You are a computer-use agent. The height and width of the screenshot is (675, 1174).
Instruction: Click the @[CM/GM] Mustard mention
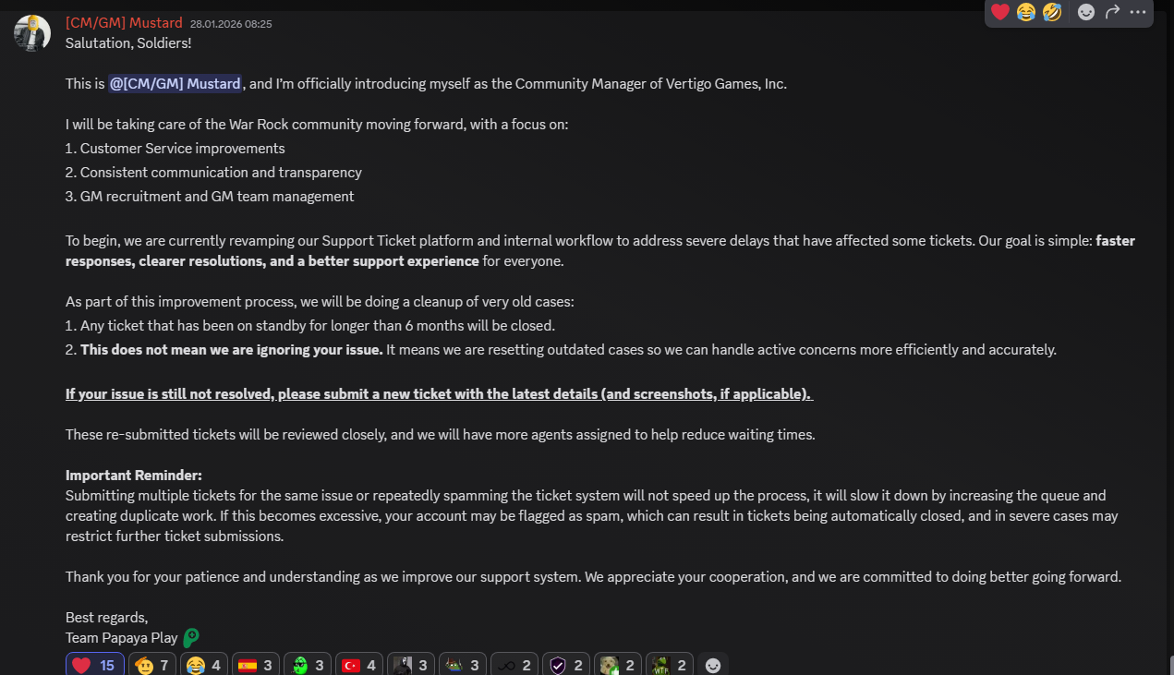[x=175, y=84]
